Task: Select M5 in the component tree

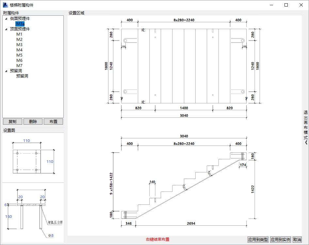Action: pos(19,55)
